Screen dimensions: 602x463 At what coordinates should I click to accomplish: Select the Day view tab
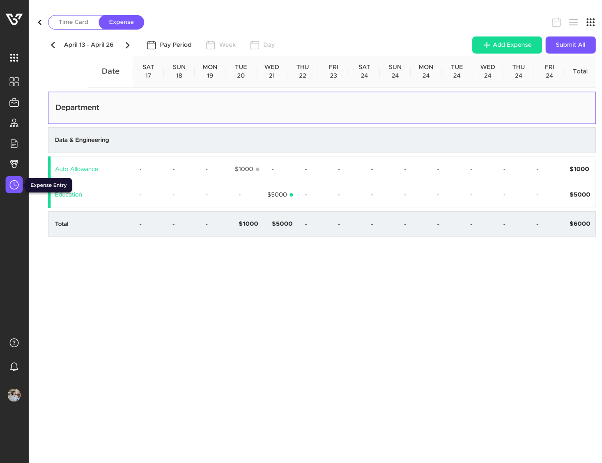pos(263,45)
